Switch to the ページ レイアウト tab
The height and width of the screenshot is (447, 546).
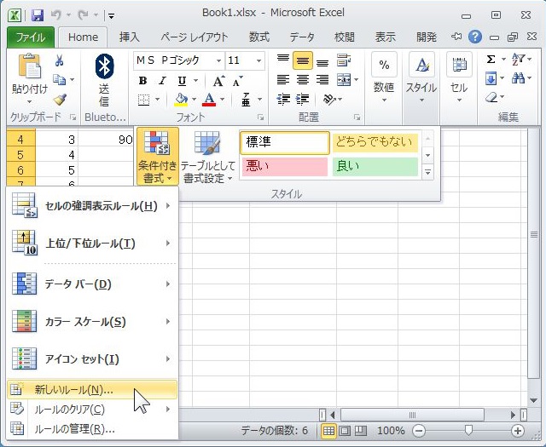(195, 37)
